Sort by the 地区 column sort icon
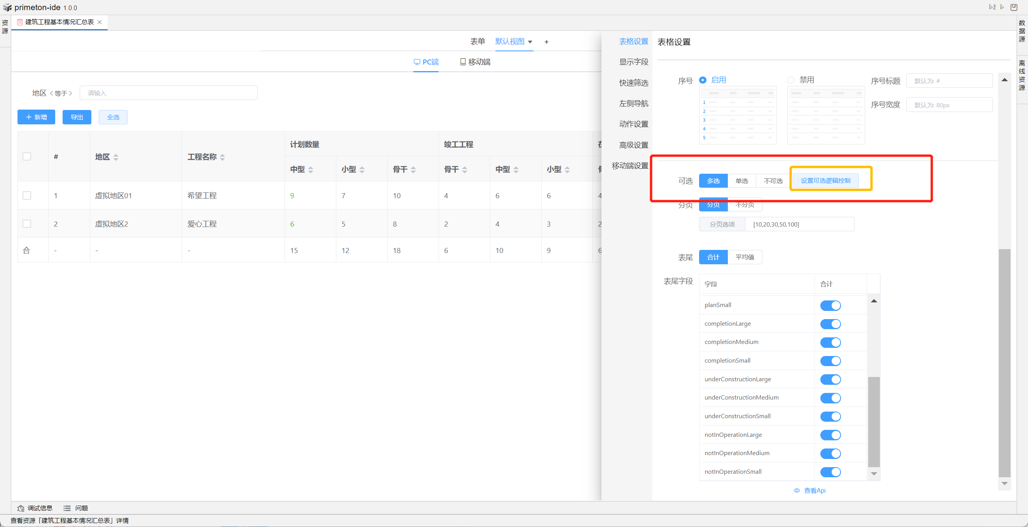Image resolution: width=1028 pixels, height=527 pixels. (x=116, y=157)
